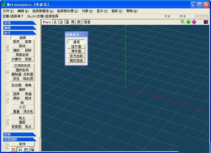Click the Metasequoia leaf icon in title bar
Screen dimensions: 211x153
click(4, 5)
